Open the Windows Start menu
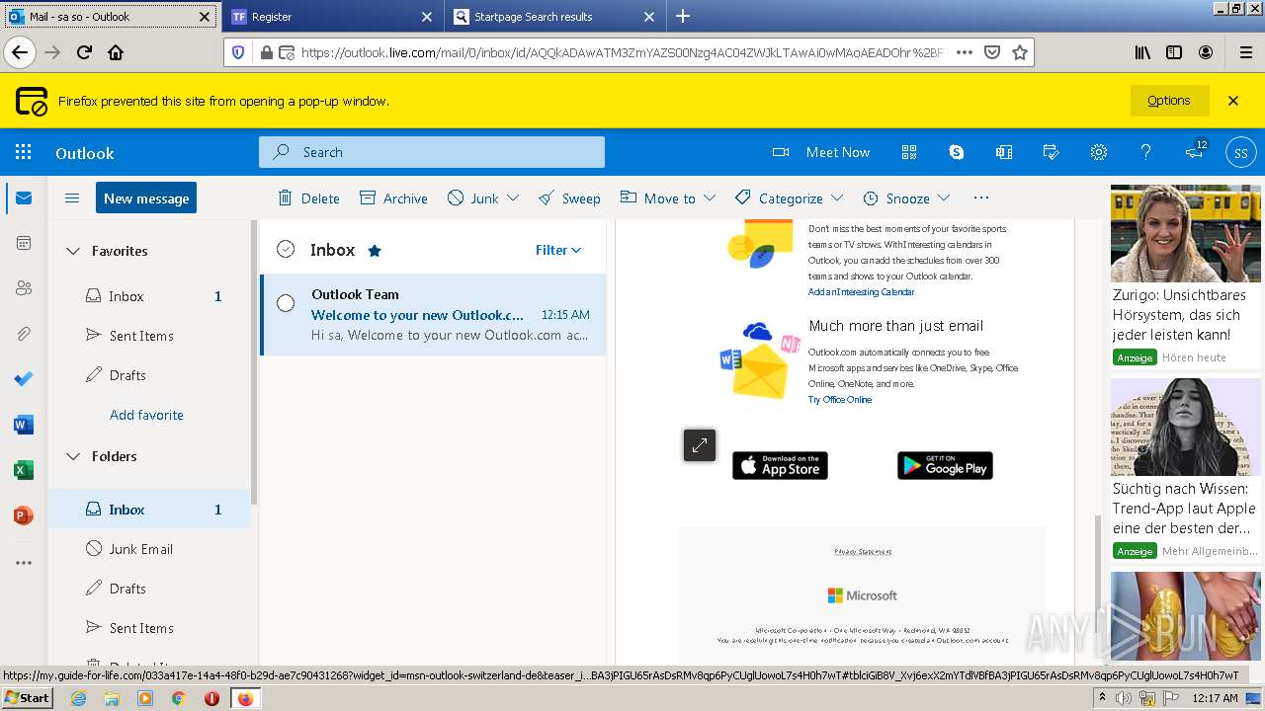The image size is (1265, 711). tap(27, 698)
